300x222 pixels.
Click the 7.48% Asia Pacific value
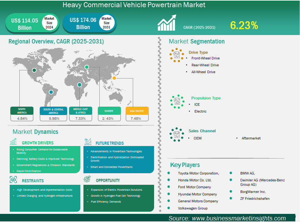point(136,119)
